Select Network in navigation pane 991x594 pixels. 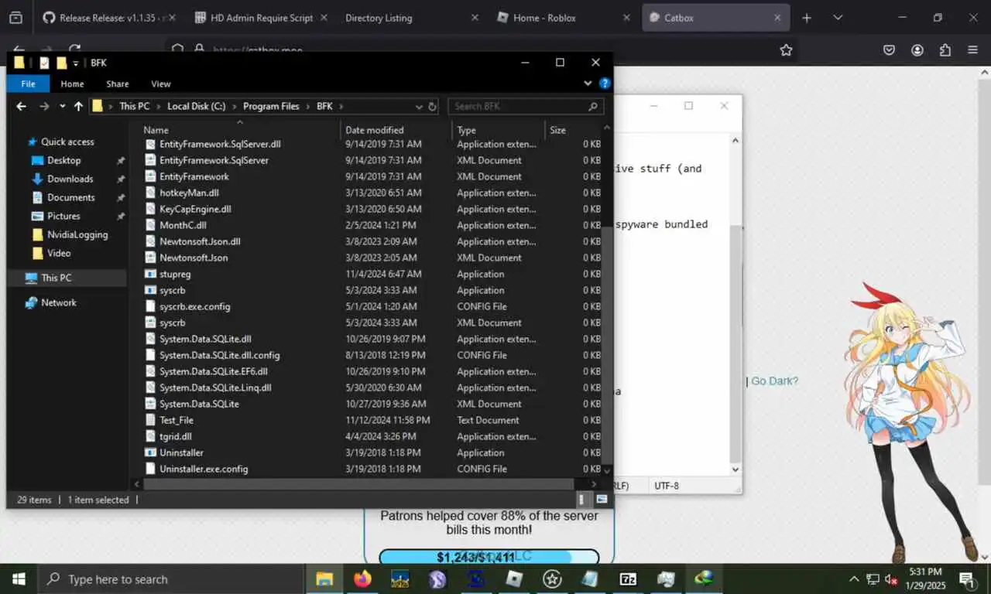(x=59, y=302)
